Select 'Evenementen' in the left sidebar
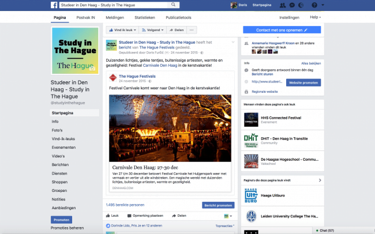 coord(63,147)
